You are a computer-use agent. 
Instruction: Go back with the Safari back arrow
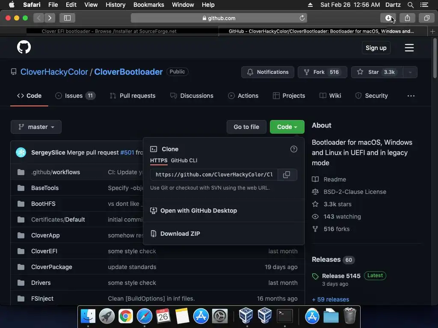pyautogui.click(x=39, y=18)
